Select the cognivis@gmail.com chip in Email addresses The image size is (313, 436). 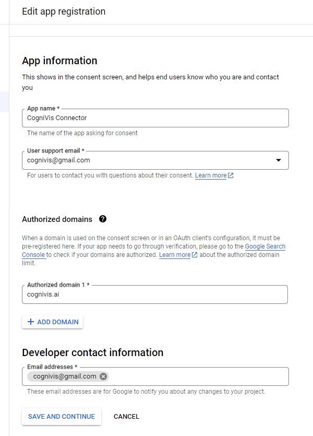click(x=64, y=376)
